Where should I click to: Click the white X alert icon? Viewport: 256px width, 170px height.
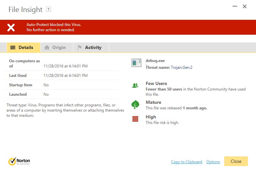point(11,27)
